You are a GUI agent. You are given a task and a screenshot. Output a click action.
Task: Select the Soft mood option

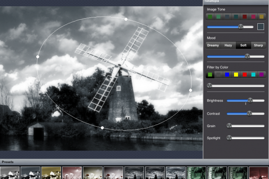coord(243,45)
